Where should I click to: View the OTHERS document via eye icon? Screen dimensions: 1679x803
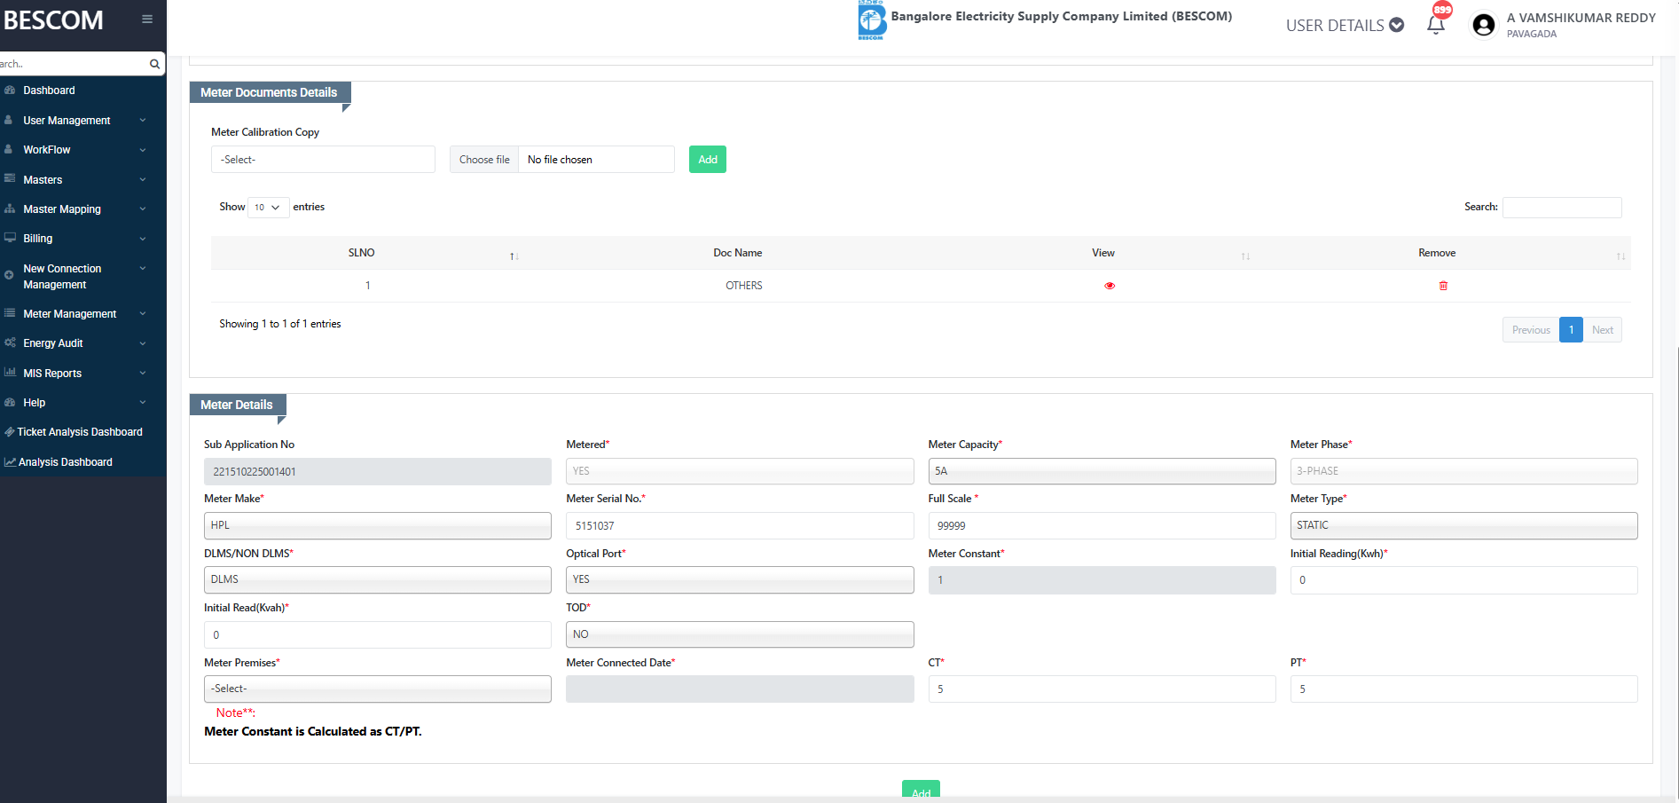pyautogui.click(x=1110, y=286)
